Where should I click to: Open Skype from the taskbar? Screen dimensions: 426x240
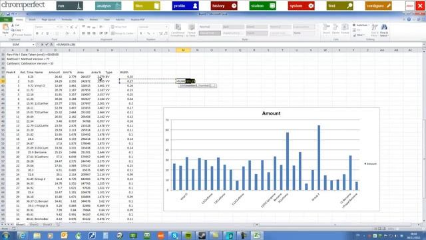[x=174, y=235]
